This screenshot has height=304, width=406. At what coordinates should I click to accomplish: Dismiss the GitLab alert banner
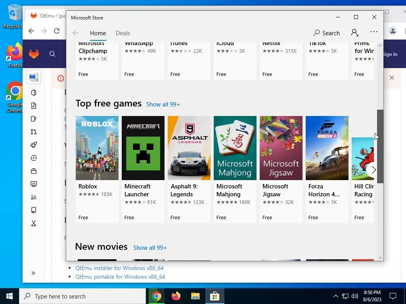coord(392,78)
